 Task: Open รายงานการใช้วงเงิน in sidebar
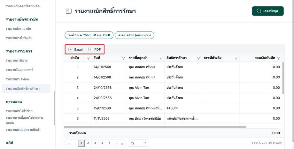(19, 38)
